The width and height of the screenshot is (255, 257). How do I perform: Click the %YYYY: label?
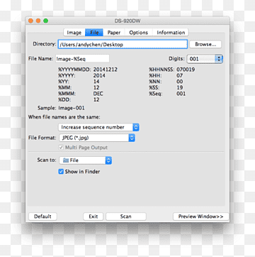(x=67, y=76)
